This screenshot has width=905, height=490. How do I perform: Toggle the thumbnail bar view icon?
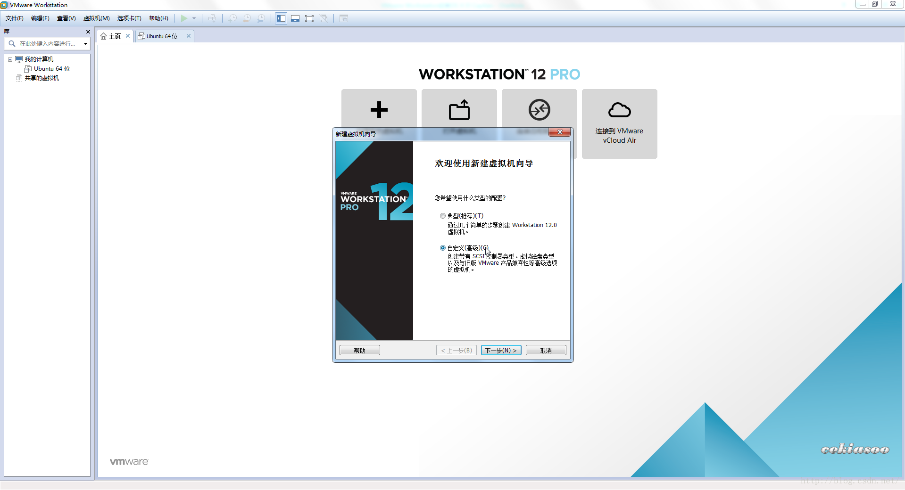[x=295, y=18]
